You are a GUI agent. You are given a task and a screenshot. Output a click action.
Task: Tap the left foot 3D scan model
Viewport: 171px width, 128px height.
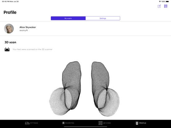(65, 88)
